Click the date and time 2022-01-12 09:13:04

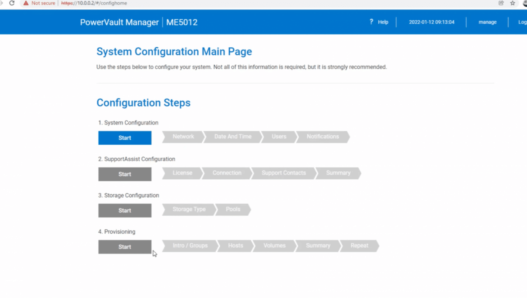coord(432,22)
